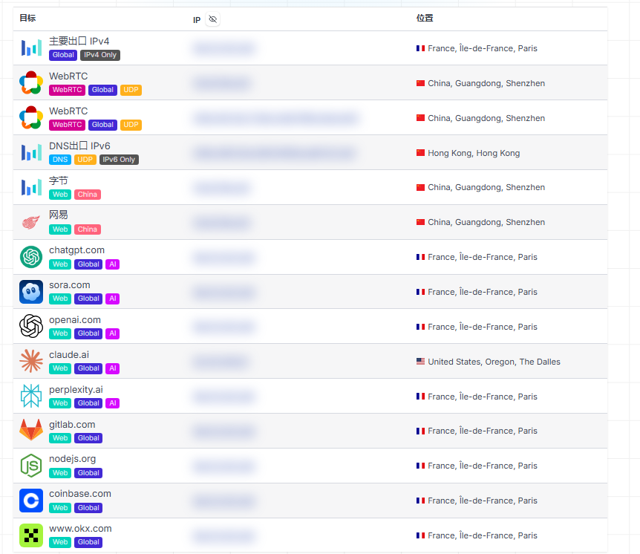The width and height of the screenshot is (640, 554).
Task: Click the Global tag under 主要出口 IPv4
Action: click(x=63, y=55)
